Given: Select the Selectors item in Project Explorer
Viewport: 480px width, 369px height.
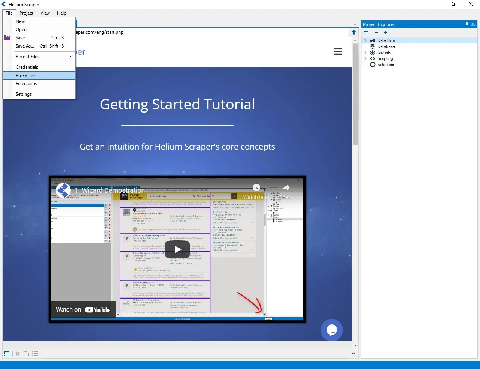Looking at the screenshot, I should [x=385, y=64].
